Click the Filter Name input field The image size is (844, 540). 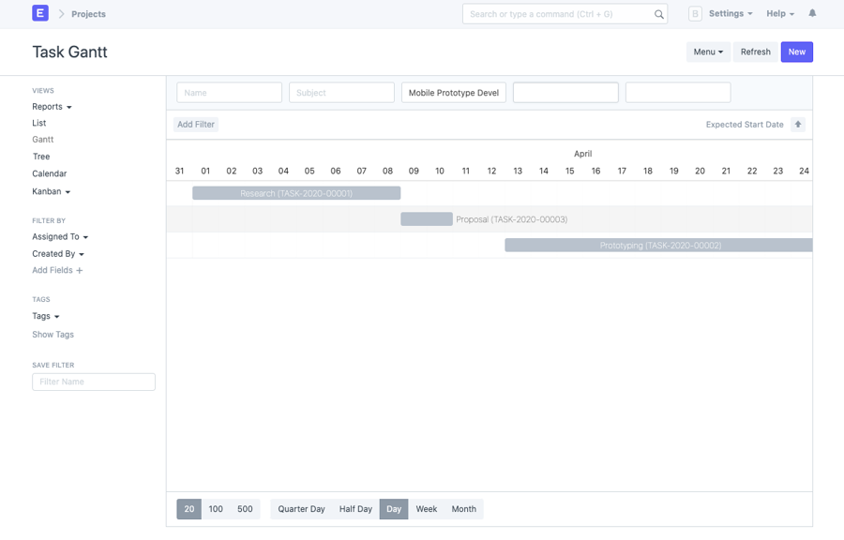click(93, 382)
